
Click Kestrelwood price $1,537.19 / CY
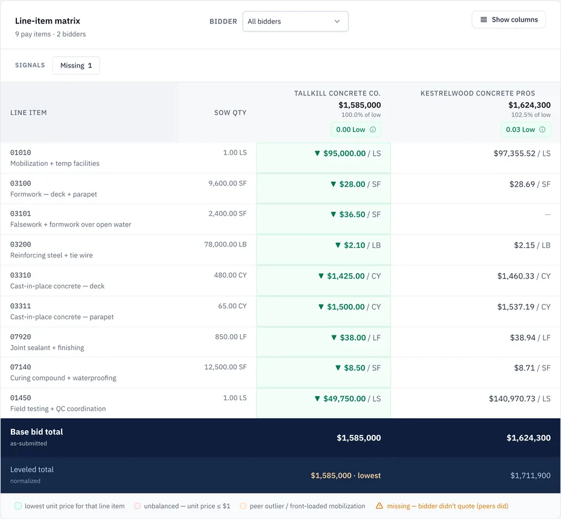(524, 307)
